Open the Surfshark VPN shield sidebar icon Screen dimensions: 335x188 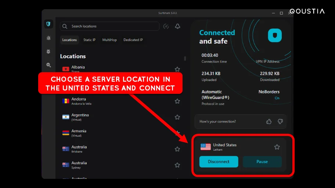click(x=48, y=24)
